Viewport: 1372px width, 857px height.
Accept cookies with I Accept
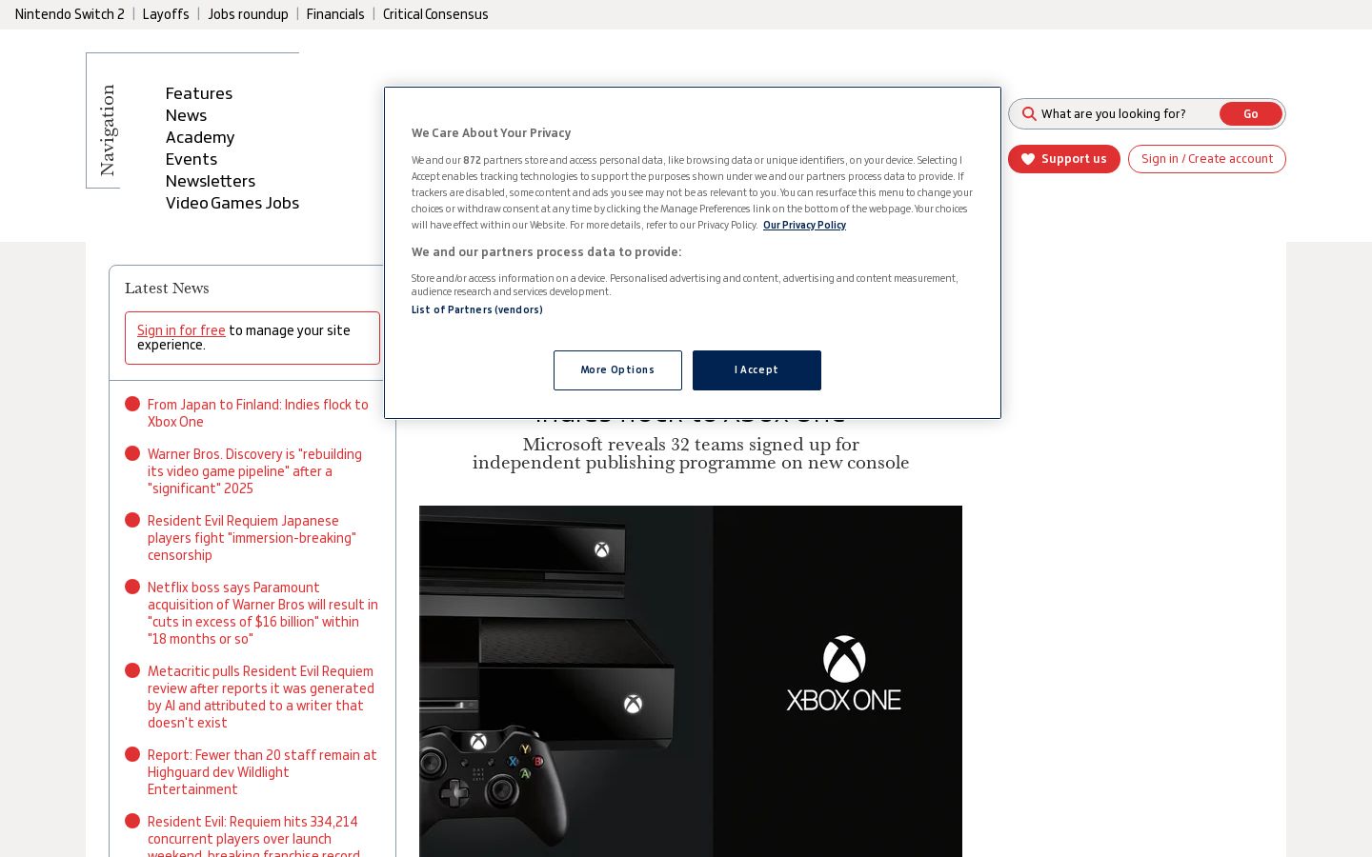click(757, 370)
